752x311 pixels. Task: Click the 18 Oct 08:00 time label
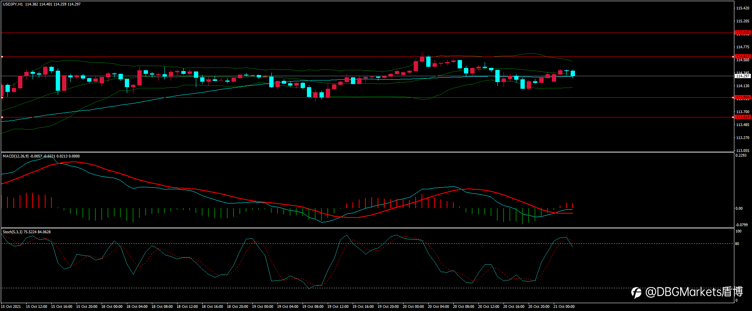pos(162,307)
